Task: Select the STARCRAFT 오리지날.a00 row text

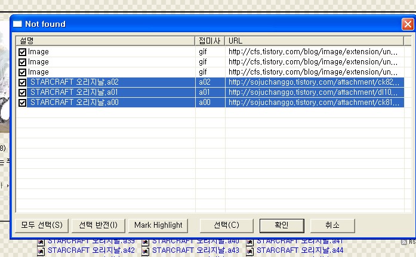Action: [x=74, y=103]
